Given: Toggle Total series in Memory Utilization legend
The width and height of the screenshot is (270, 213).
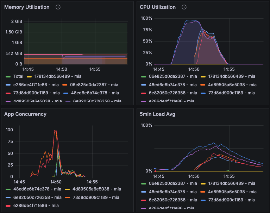Looking at the screenshot, I should [x=18, y=76].
